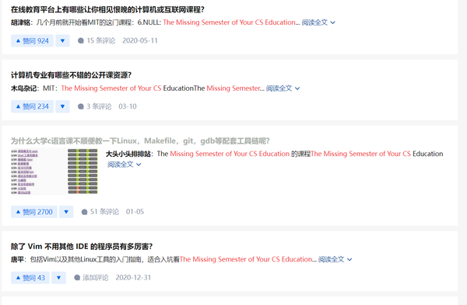Image resolution: width=467 pixels, height=305 pixels.
Task: Open question 计算机专业有哪些不错的公开课资源?
Action: 71,75
